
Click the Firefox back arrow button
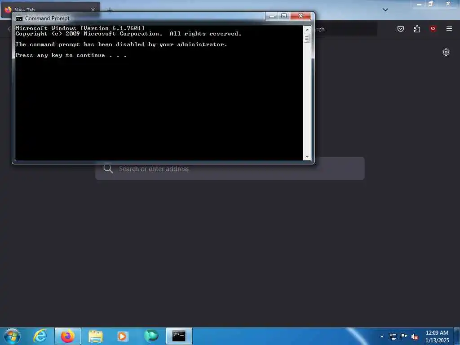9,29
